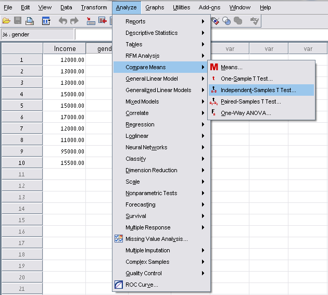Open the Recall recently used dialogs icon

tap(46, 21)
